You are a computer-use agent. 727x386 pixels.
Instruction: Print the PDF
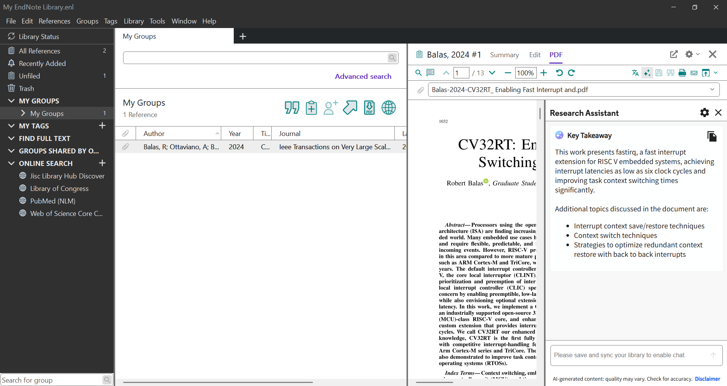coord(682,73)
